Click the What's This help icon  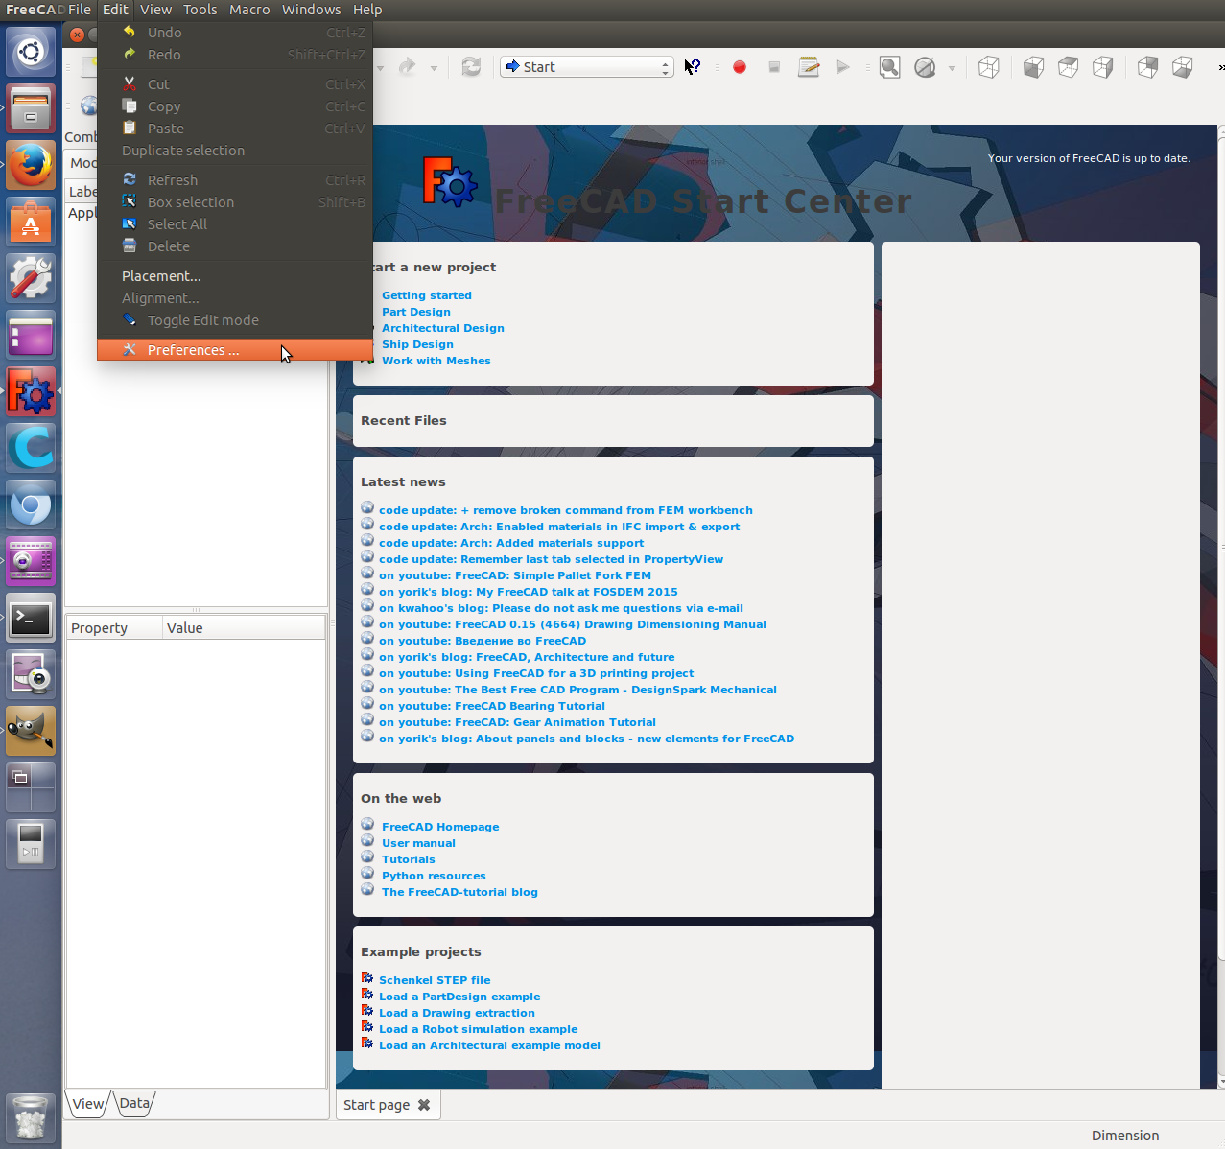(692, 67)
